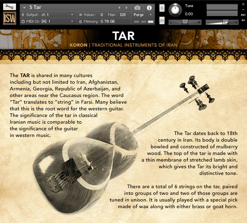
Task: Click the Memory chip icon
Action: point(81,22)
